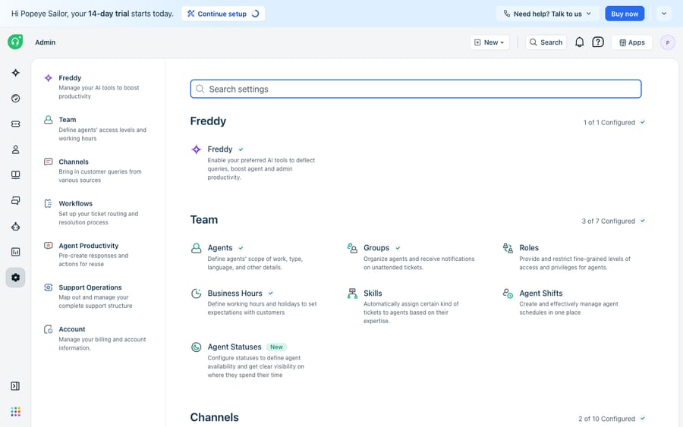Select the Admin gear icon in left rail
The width and height of the screenshot is (683, 427).
(16, 278)
